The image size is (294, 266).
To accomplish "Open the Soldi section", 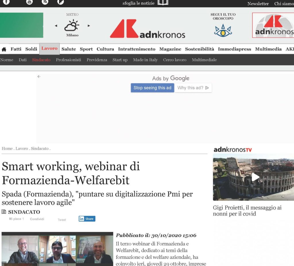I will tap(31, 49).
